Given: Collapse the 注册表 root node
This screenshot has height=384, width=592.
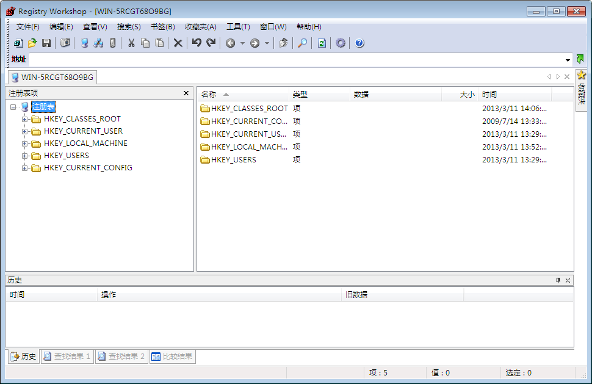Looking at the screenshot, I should click(x=13, y=107).
